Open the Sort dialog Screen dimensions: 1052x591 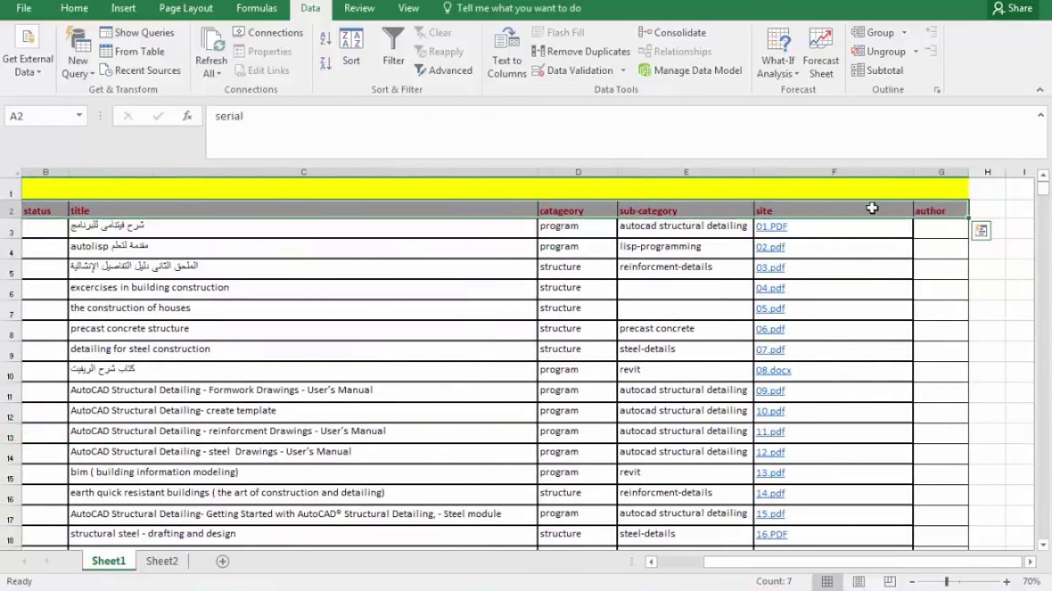click(351, 46)
